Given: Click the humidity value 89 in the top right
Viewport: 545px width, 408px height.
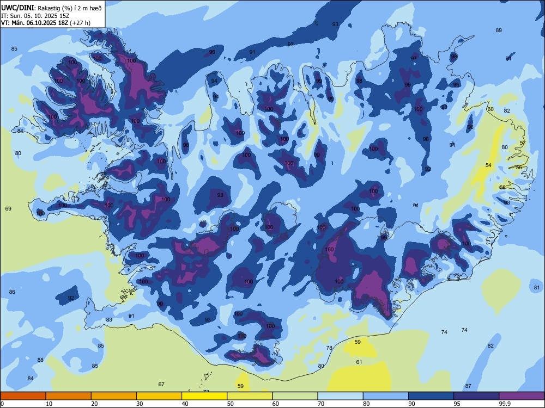Looking at the screenshot, I should pos(499,30).
